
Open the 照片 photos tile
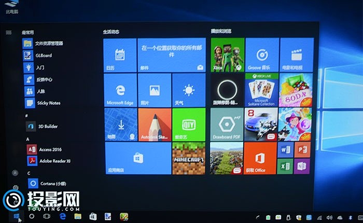[155, 90]
